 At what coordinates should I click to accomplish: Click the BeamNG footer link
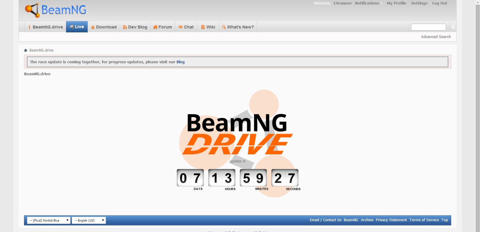point(351,220)
